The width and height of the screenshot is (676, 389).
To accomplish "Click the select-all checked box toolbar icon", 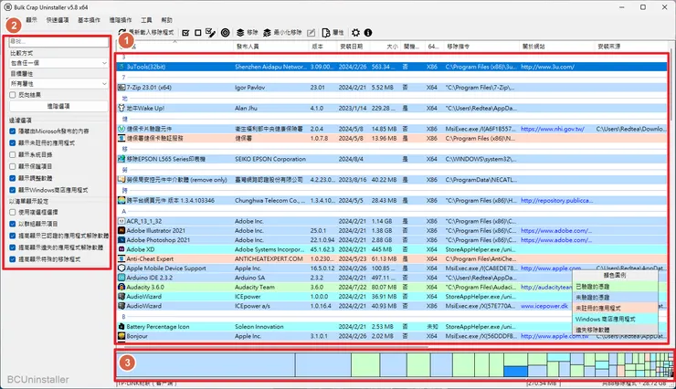I will (185, 33).
